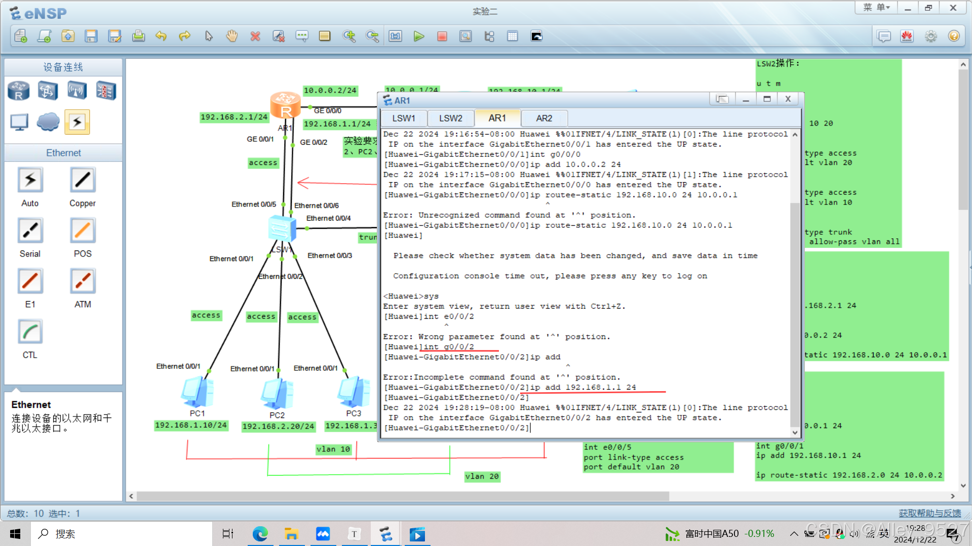Switch to the LSW2 console tab
This screenshot has width=972, height=546.
(x=451, y=118)
